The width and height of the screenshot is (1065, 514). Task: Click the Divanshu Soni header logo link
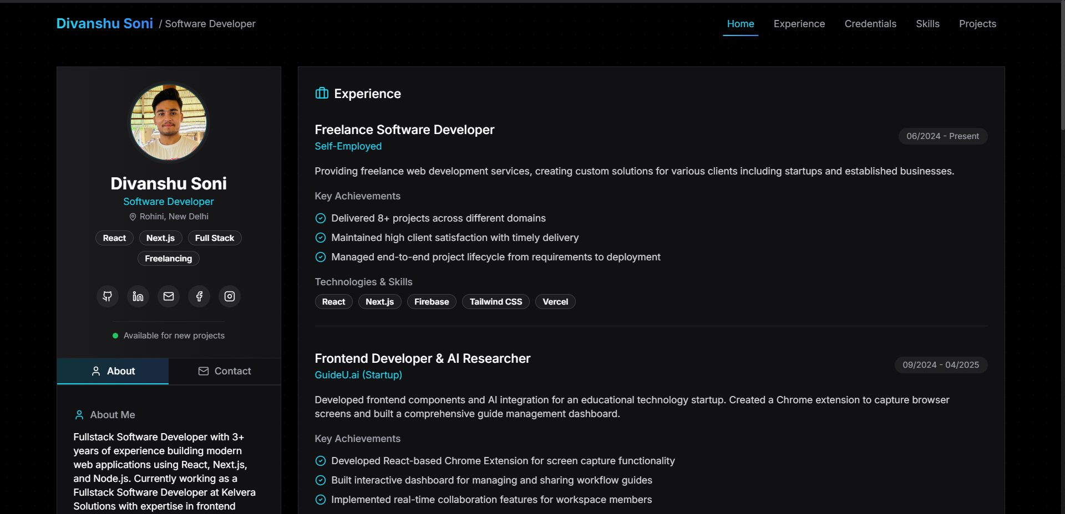click(x=105, y=23)
